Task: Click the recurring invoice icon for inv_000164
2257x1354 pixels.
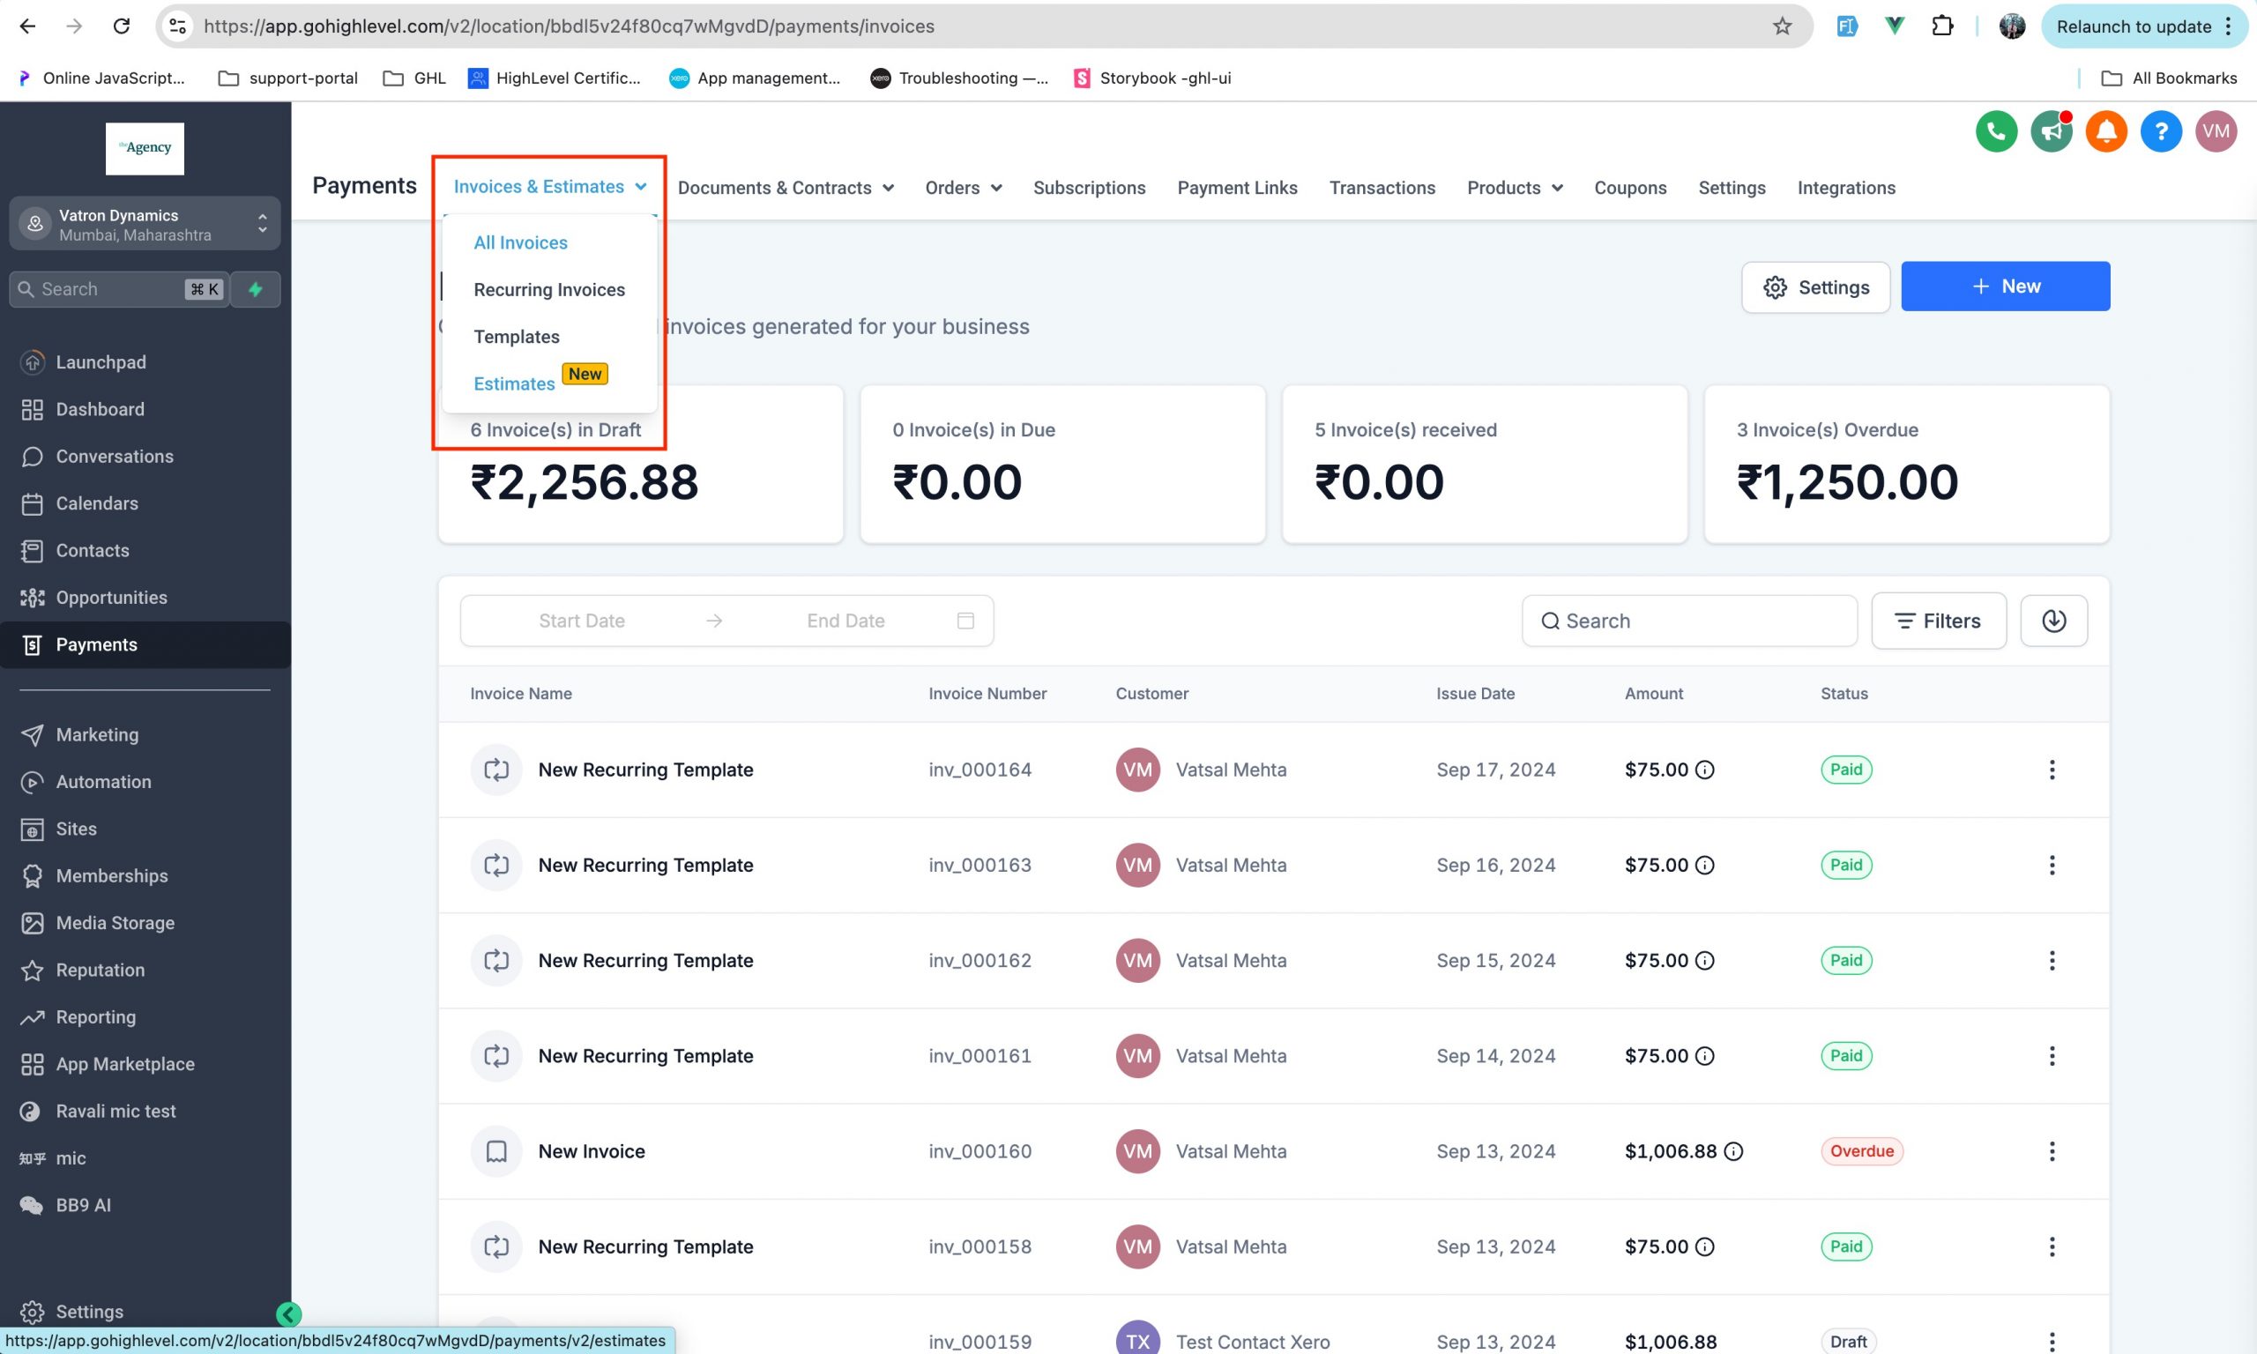Action: click(496, 770)
